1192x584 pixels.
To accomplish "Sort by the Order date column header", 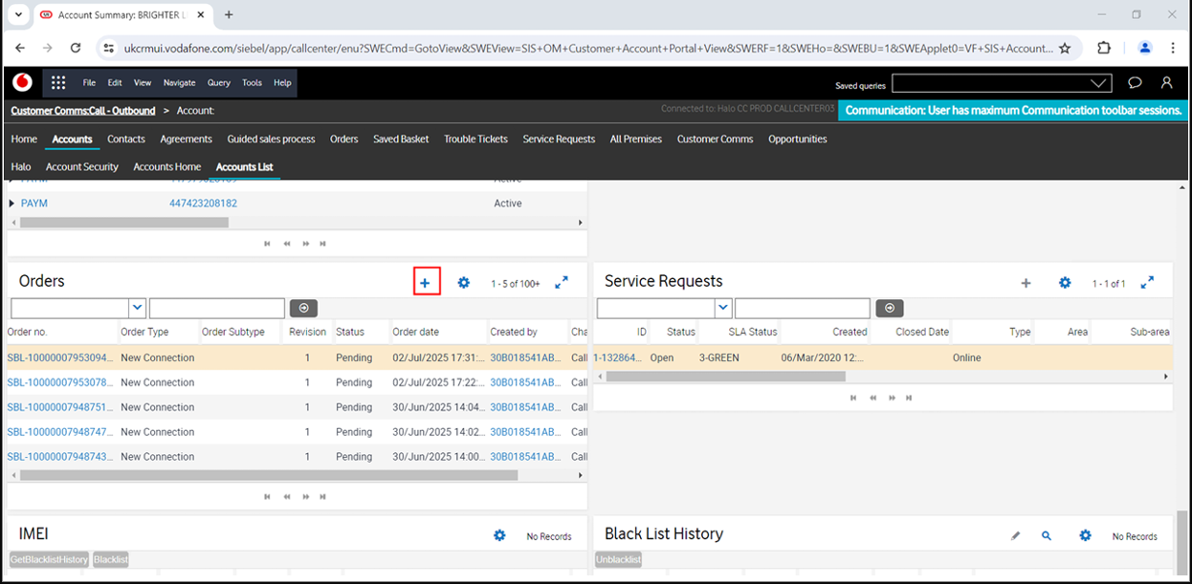I will point(416,332).
